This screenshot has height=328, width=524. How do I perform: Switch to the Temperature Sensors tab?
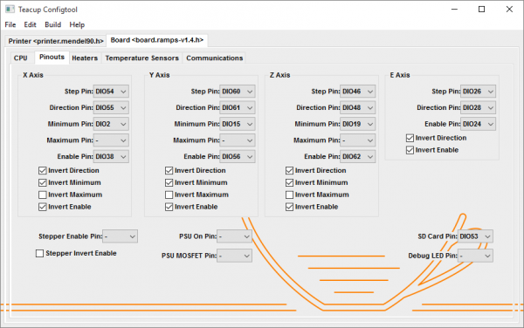point(142,58)
